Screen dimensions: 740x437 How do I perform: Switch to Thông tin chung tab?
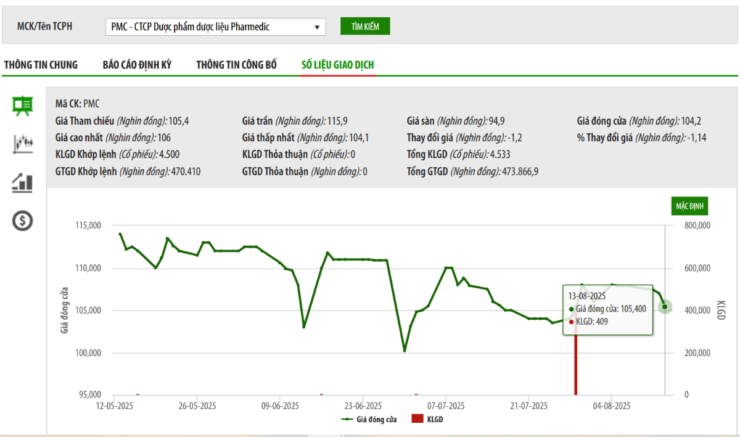click(x=41, y=65)
